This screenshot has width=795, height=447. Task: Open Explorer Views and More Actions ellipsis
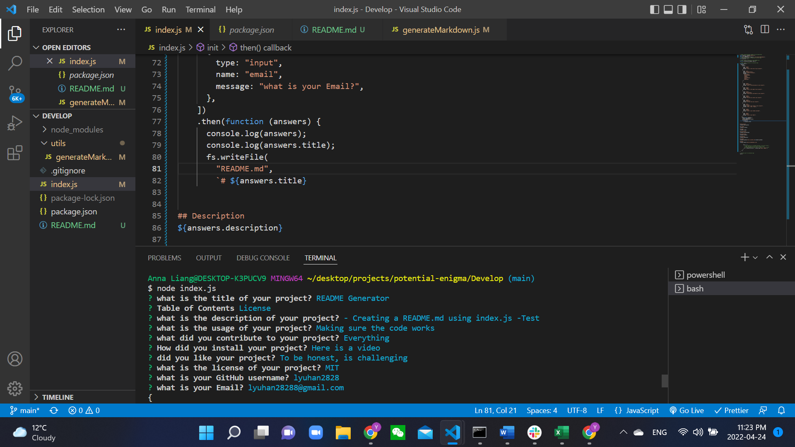(x=121, y=29)
